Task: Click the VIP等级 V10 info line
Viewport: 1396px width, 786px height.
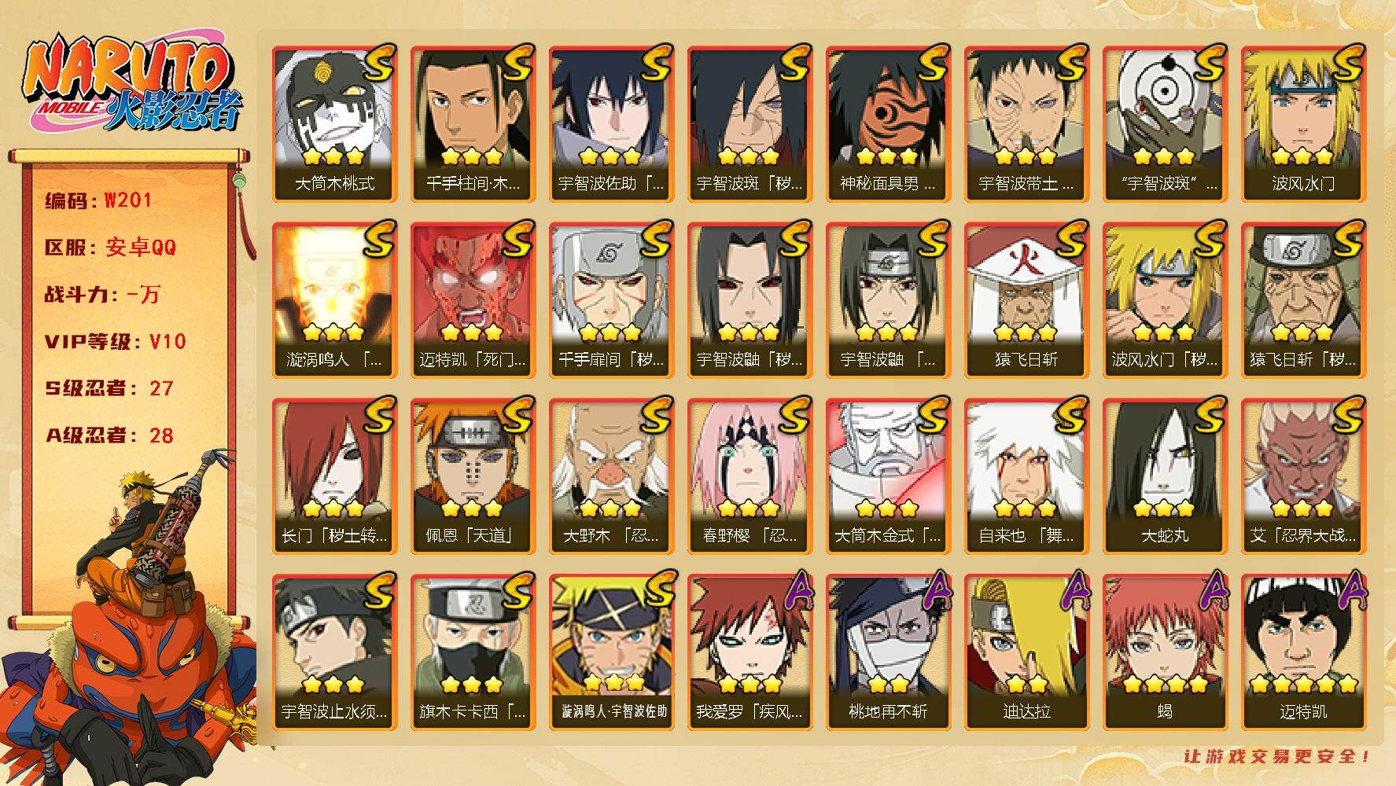Action: point(116,341)
